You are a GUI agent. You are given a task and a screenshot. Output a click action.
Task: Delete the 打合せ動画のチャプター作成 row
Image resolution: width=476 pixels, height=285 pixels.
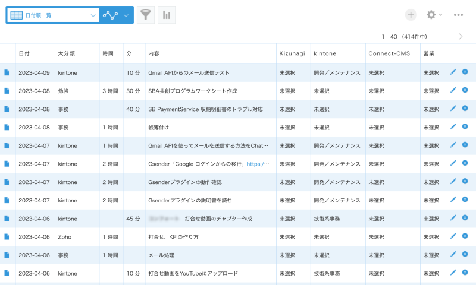[x=465, y=217]
